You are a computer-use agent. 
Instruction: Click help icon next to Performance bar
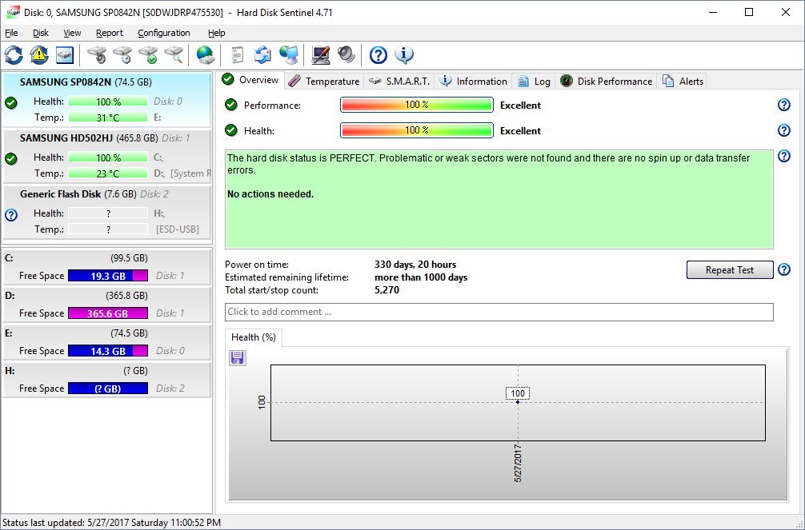coord(784,105)
